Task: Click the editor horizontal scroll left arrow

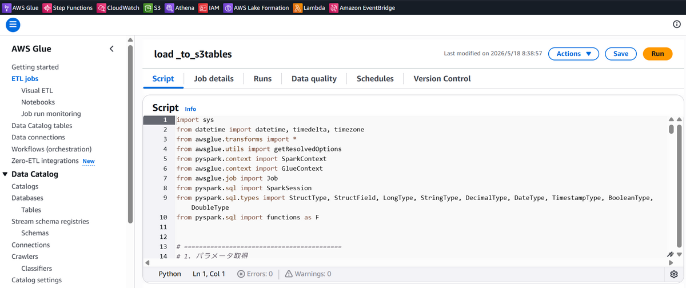Action: (147, 263)
